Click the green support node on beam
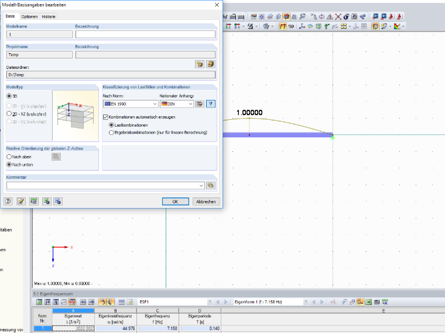The width and height of the screenshot is (445, 333). (333, 137)
